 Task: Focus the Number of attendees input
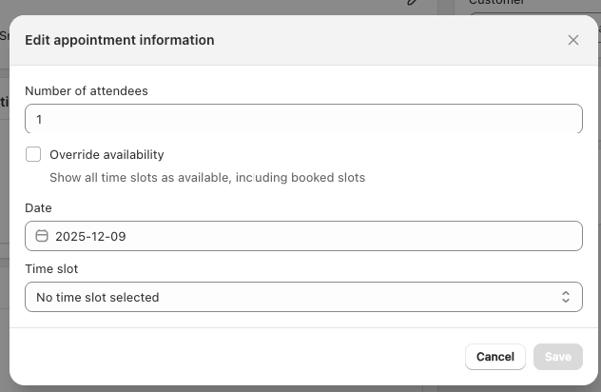coord(302,119)
